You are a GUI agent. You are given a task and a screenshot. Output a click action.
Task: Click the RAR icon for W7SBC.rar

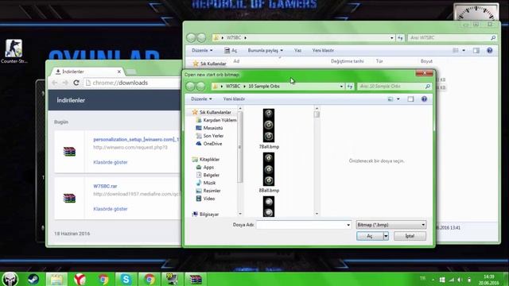pos(69,198)
